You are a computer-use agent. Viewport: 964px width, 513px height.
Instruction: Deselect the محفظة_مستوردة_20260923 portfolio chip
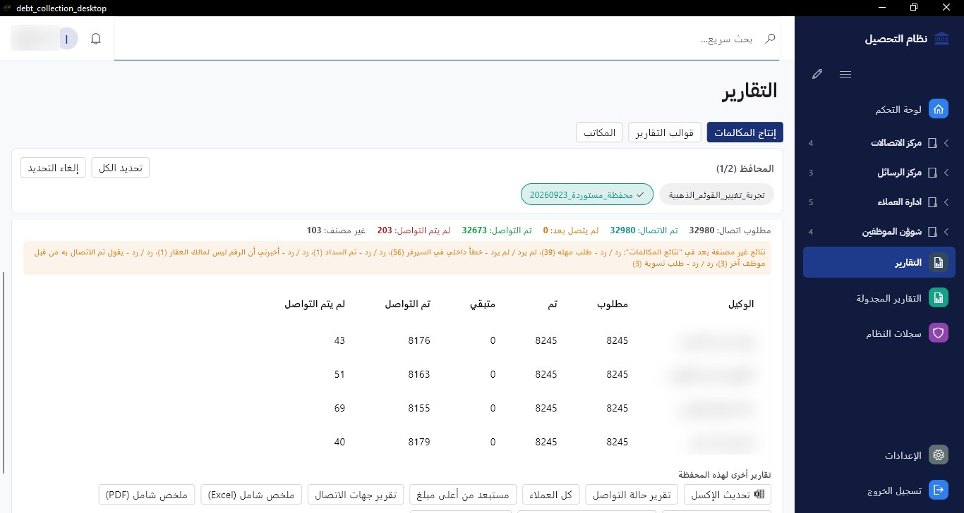(x=587, y=194)
